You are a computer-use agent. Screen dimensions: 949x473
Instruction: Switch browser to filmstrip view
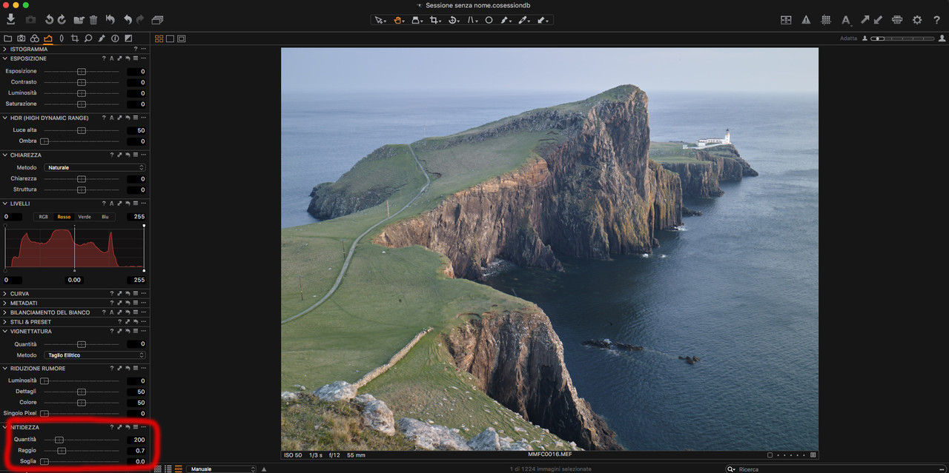click(179, 469)
